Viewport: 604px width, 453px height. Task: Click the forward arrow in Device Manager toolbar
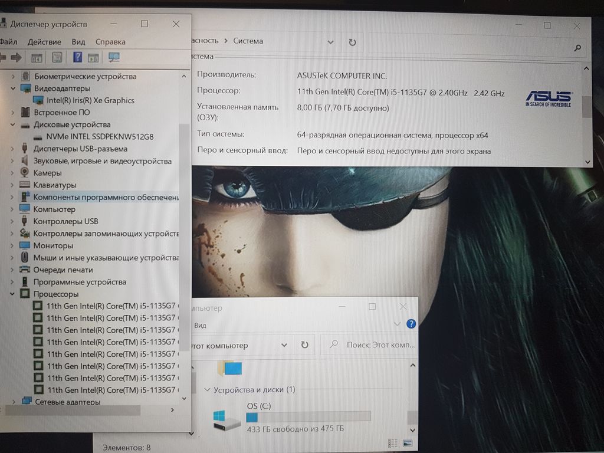pyautogui.click(x=16, y=57)
